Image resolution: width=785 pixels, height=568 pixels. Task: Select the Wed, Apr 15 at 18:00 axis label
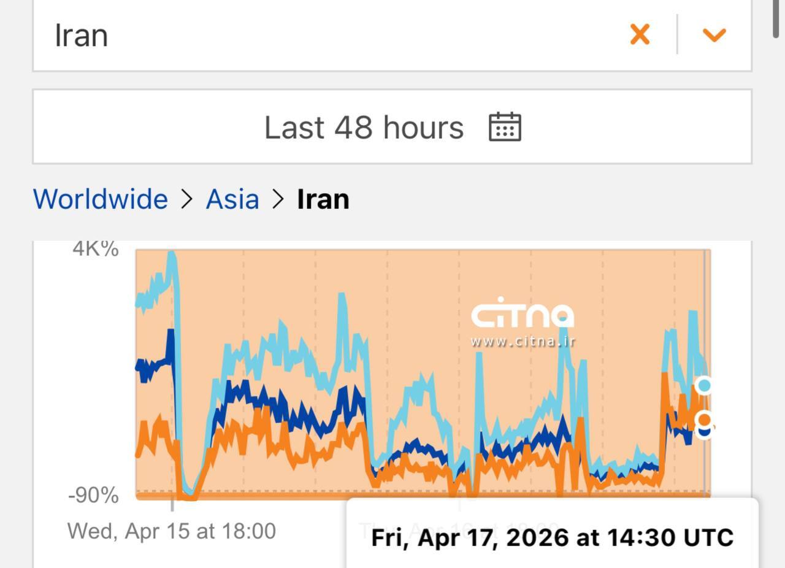(172, 531)
